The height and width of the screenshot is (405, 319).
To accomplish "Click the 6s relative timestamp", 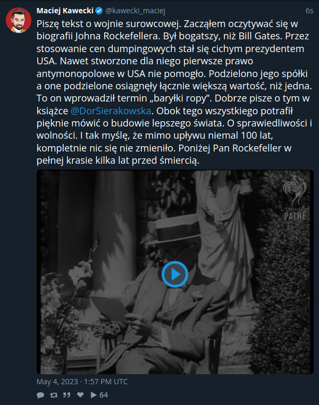I will (x=309, y=11).
